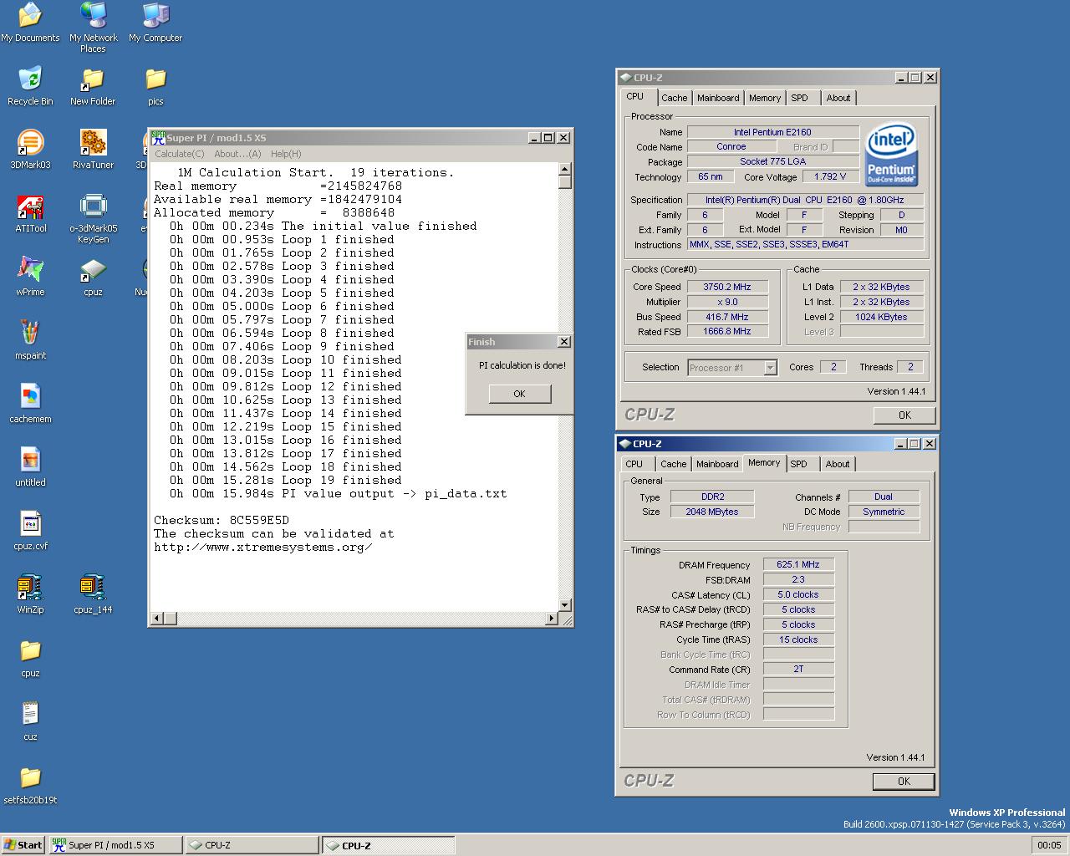
Task: Select SPD tab in bottom CPU-Z window
Action: (x=799, y=464)
